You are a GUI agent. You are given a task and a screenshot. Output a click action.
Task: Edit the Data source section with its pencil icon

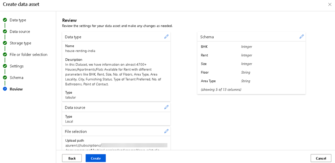[x=166, y=107]
